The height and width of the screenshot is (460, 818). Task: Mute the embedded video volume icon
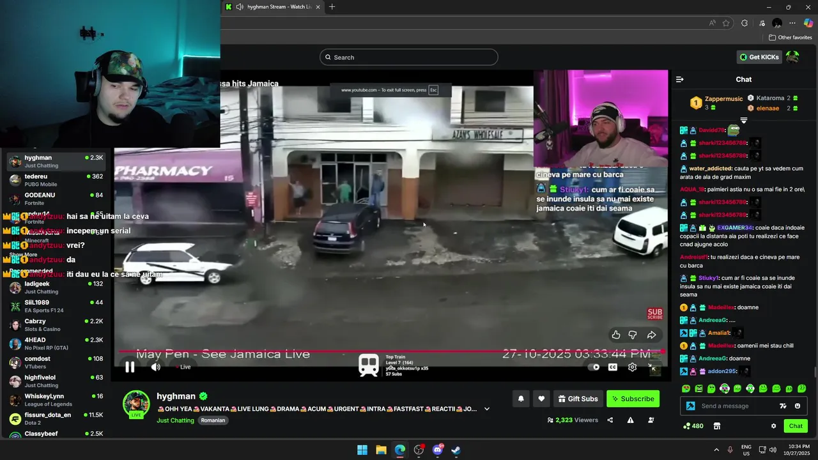155,367
